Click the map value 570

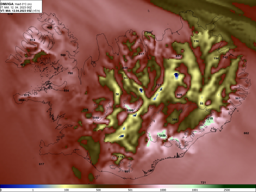(x=10, y=14)
